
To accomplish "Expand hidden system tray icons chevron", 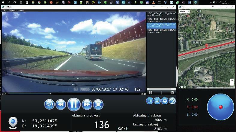I will [x=211, y=3].
